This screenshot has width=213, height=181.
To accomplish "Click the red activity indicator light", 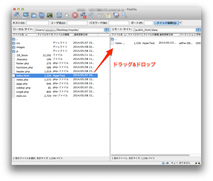I will (x=199, y=163).
